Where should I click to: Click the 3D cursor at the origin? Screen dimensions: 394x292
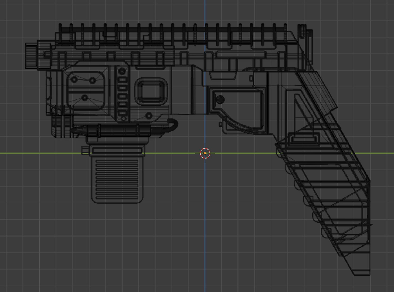click(x=205, y=153)
